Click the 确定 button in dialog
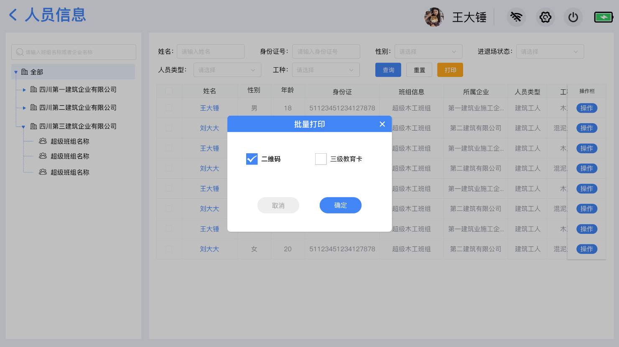 click(x=340, y=205)
